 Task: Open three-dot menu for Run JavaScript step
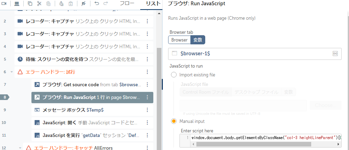[x=147, y=98]
